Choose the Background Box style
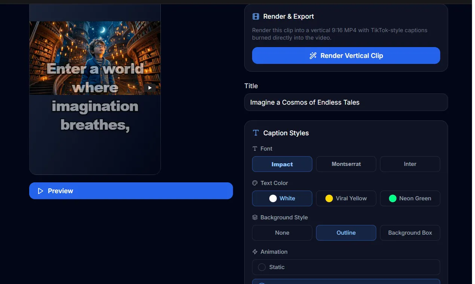The width and height of the screenshot is (475, 284). pos(410,233)
